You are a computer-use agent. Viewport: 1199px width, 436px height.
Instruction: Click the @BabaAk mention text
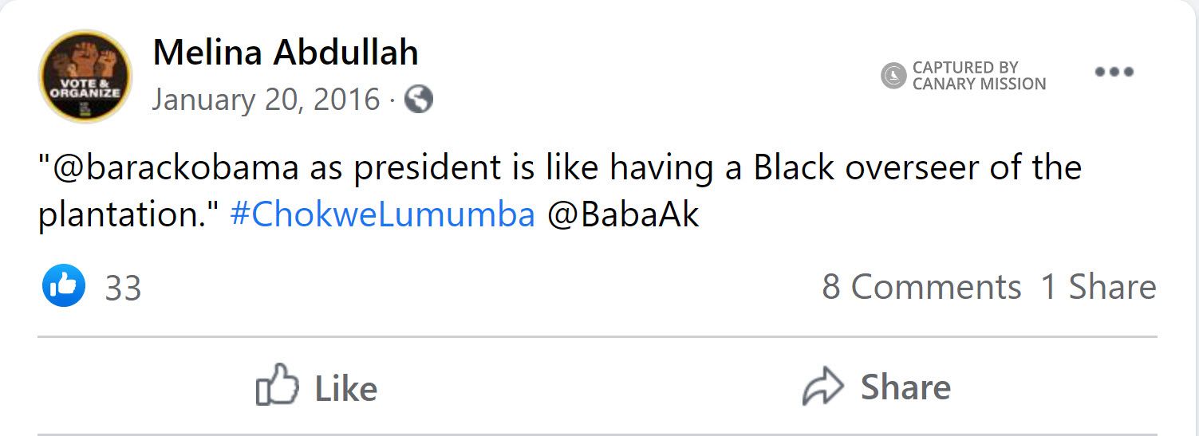pyautogui.click(x=623, y=215)
